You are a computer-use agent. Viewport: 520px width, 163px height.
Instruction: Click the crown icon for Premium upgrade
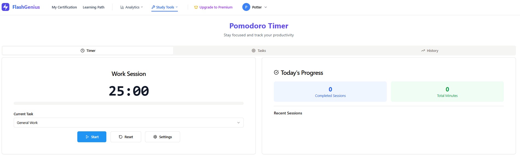(x=196, y=7)
